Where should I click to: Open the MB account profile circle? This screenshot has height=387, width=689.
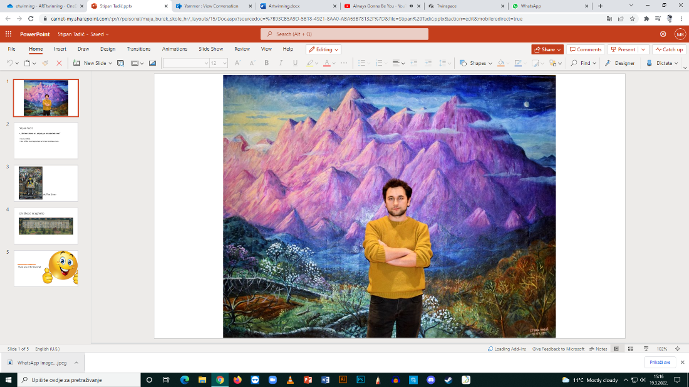tap(680, 34)
